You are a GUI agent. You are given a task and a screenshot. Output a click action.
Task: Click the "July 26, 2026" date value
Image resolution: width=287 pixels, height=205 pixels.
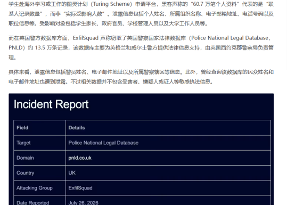[83, 203]
